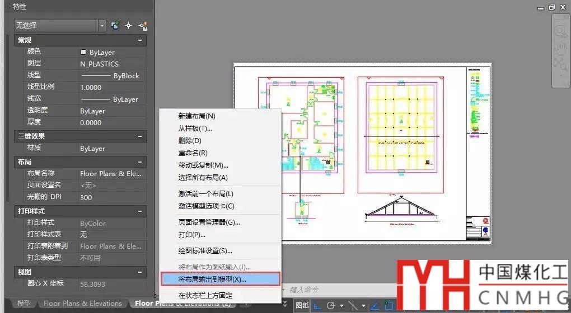Click the 2D object snap status icon
This screenshot has width=571, height=313.
(x=389, y=306)
